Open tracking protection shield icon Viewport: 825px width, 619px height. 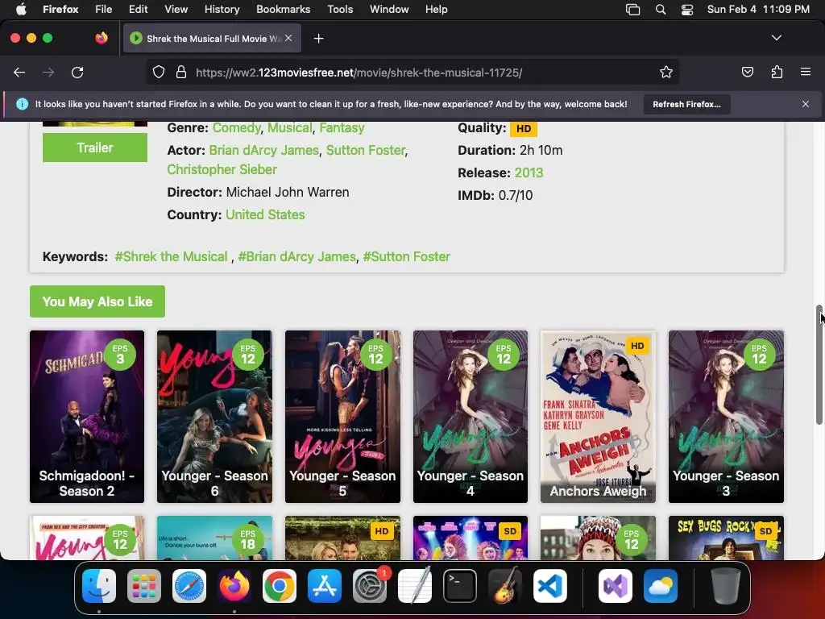tap(159, 72)
